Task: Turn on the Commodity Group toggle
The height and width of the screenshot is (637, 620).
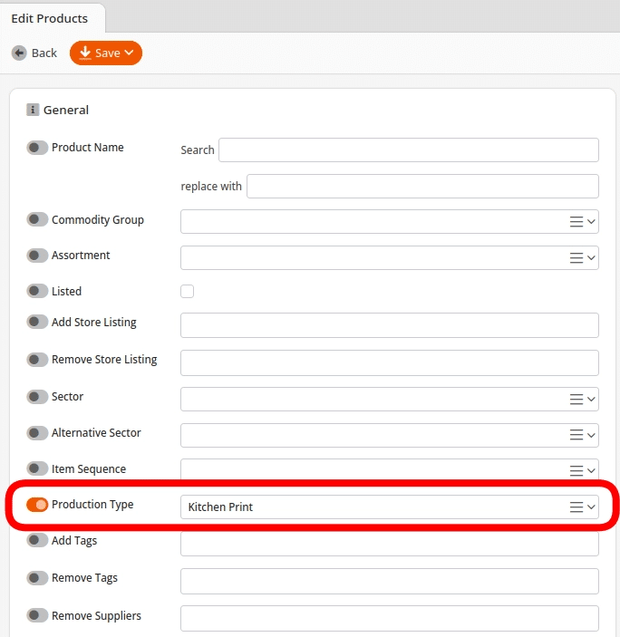Action: [37, 220]
